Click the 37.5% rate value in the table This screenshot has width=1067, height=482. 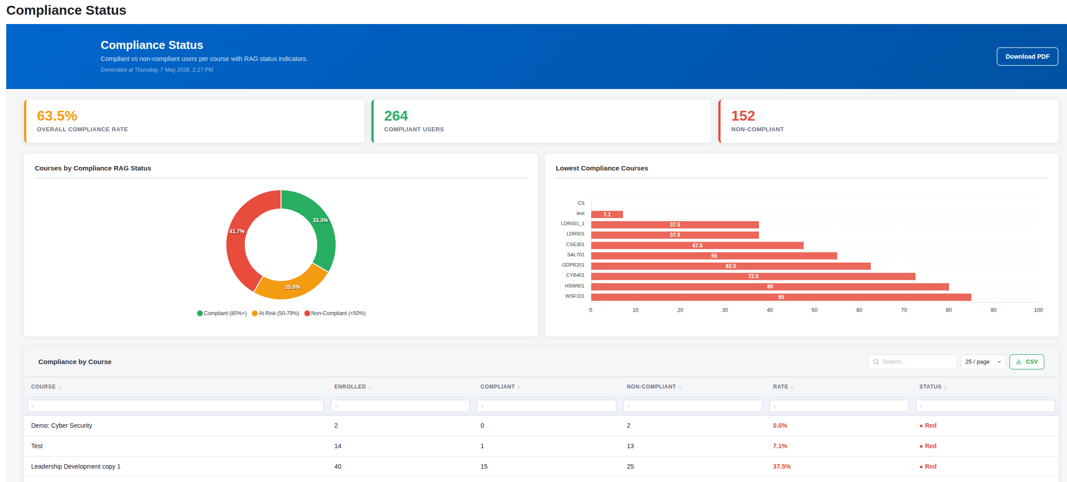coord(782,466)
